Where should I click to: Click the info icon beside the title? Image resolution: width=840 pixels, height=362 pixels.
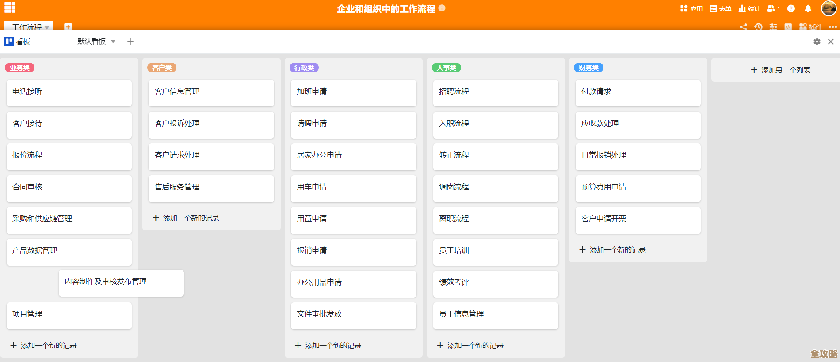[x=442, y=8]
